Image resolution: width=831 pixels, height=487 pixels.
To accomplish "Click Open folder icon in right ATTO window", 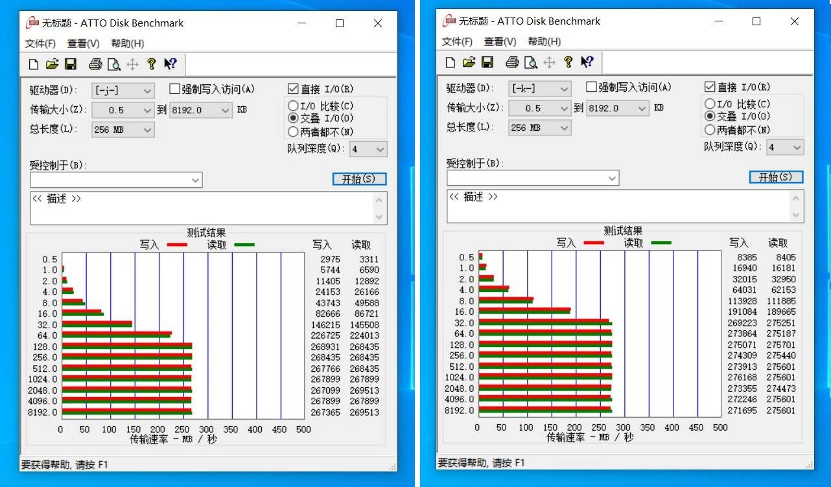I will pos(469,62).
